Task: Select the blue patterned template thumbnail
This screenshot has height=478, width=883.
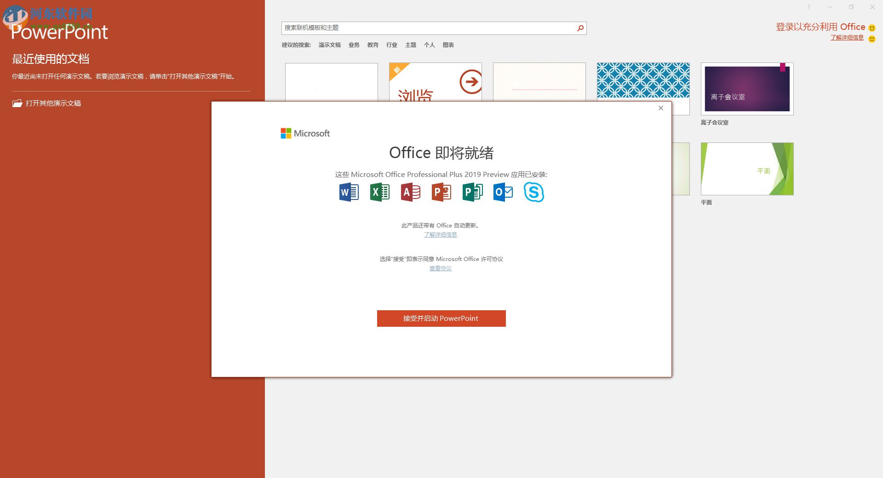Action: click(643, 82)
